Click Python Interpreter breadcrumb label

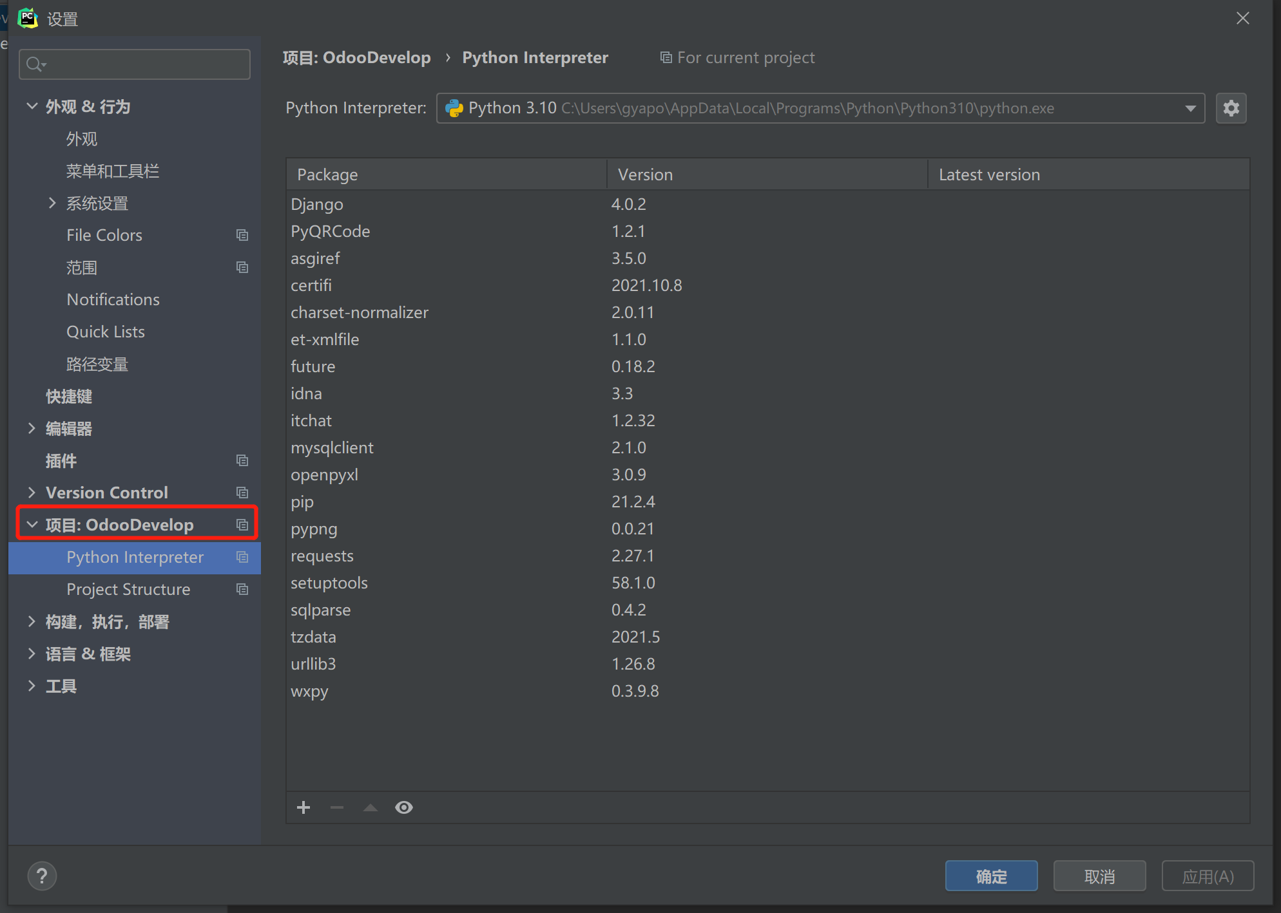pos(535,58)
